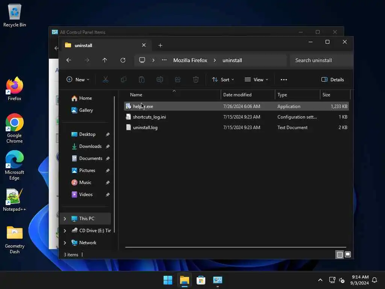Open the Sort dropdown menu
Viewport: 385px width, 289px height.
pyautogui.click(x=223, y=80)
